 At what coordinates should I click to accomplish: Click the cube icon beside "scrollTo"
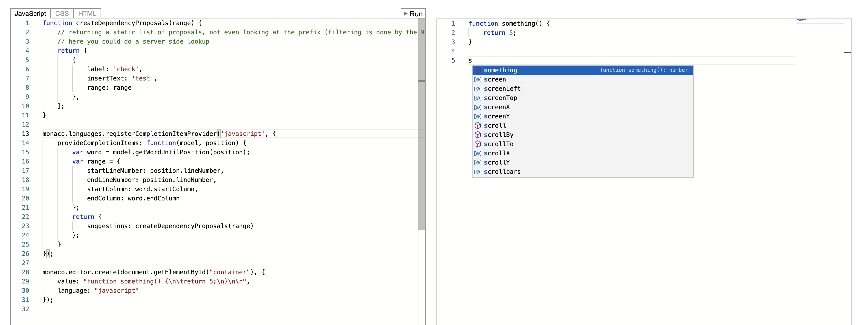point(478,144)
